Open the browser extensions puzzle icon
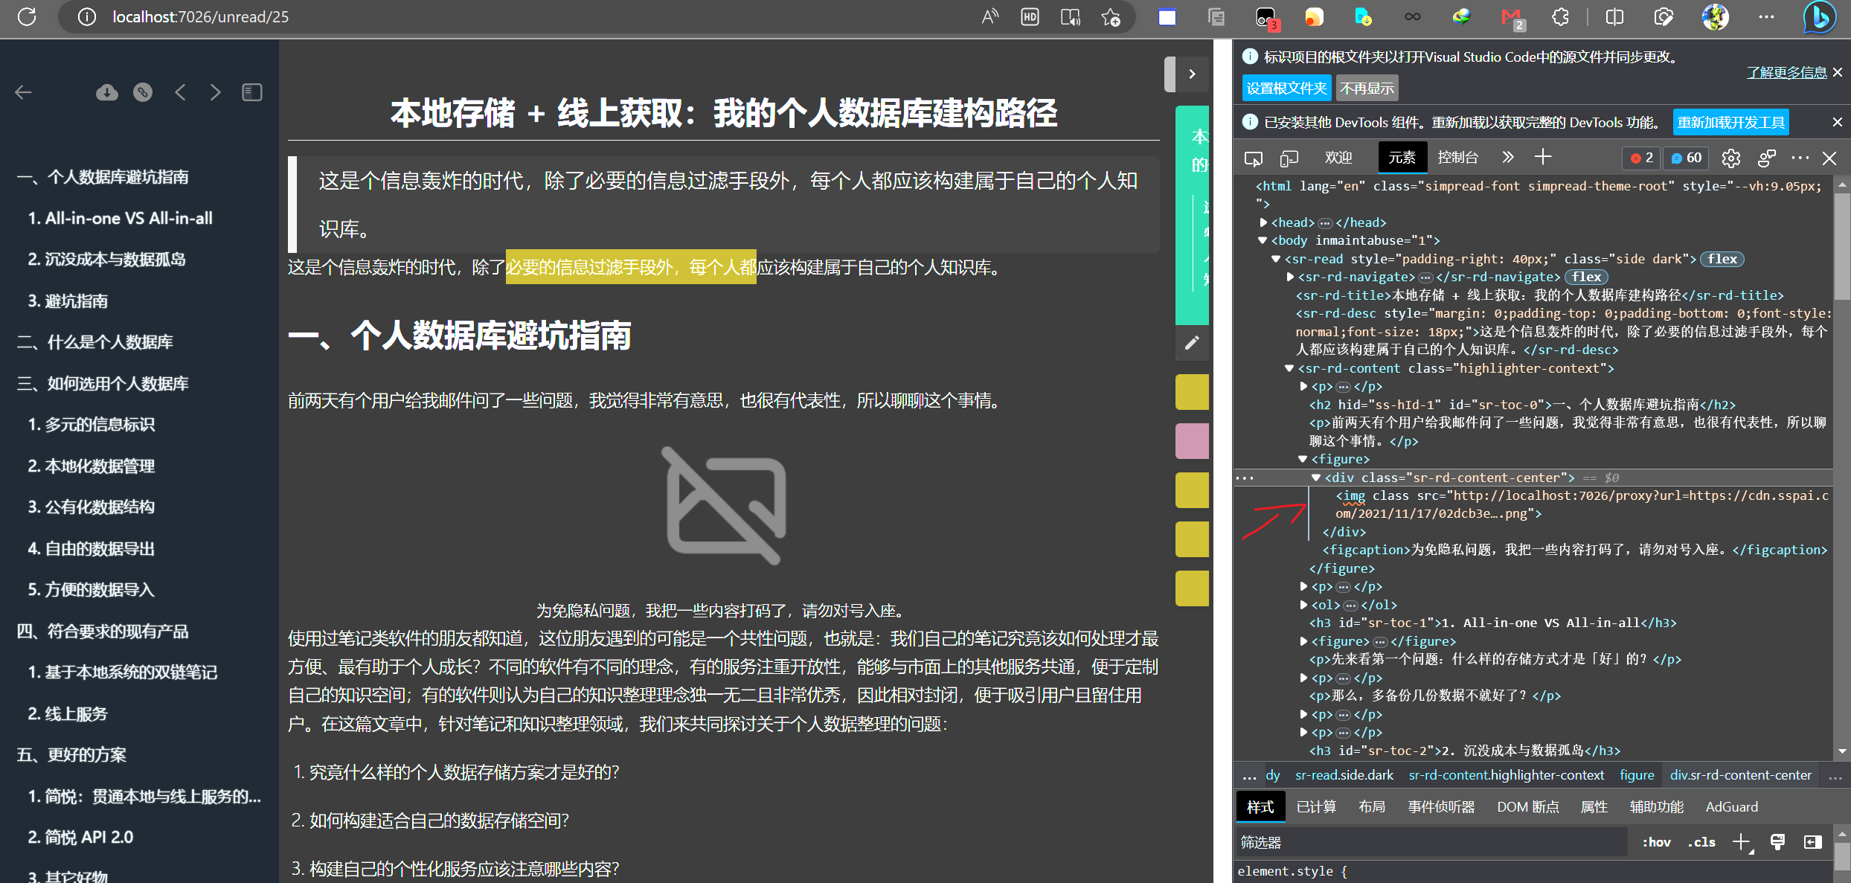1851x883 pixels. [x=1561, y=16]
